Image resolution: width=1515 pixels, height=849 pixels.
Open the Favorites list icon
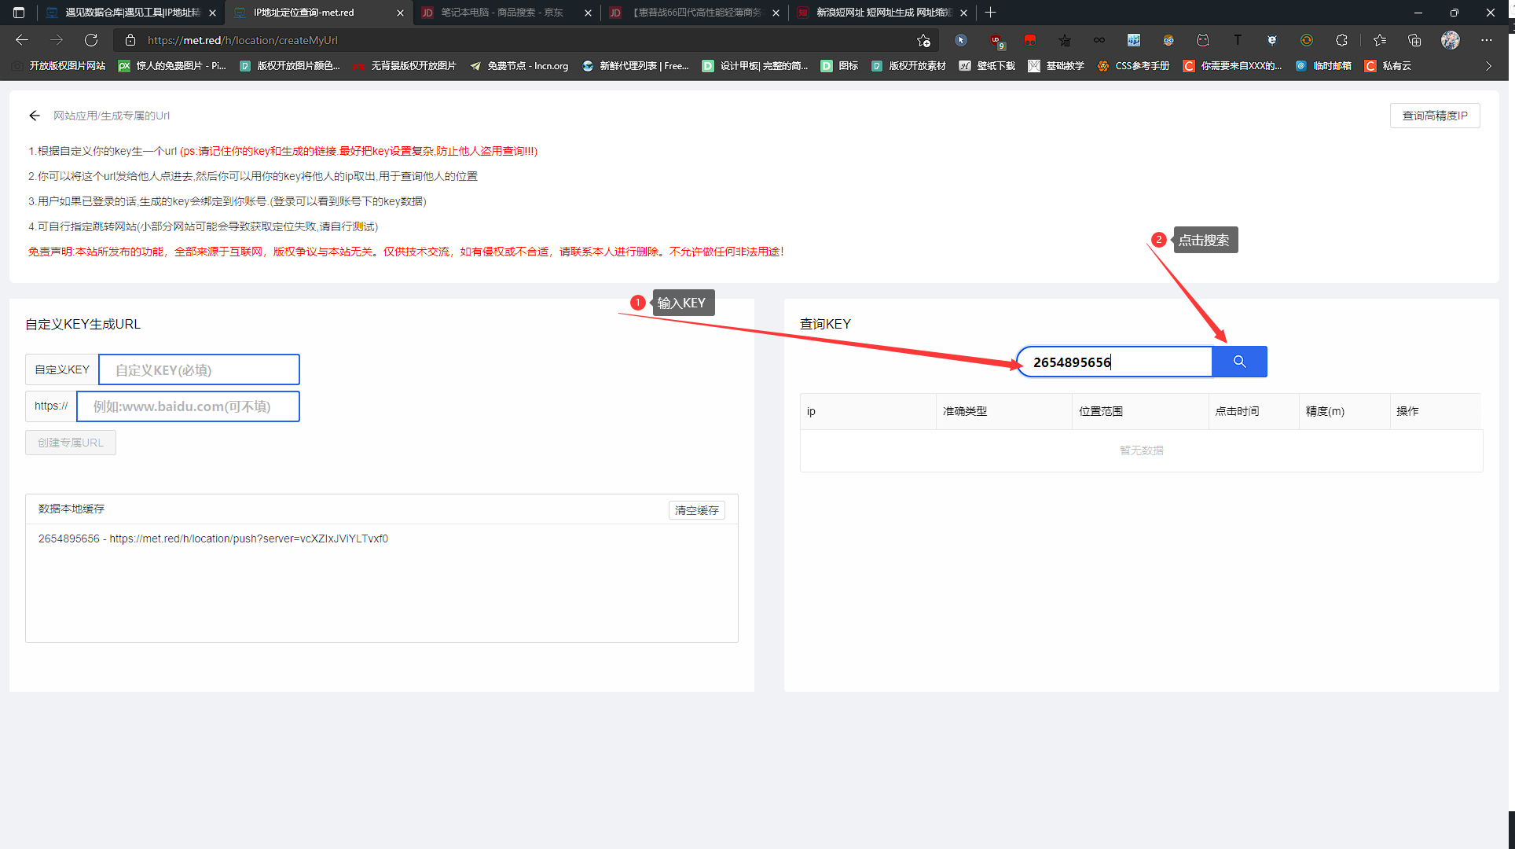pos(1380,40)
